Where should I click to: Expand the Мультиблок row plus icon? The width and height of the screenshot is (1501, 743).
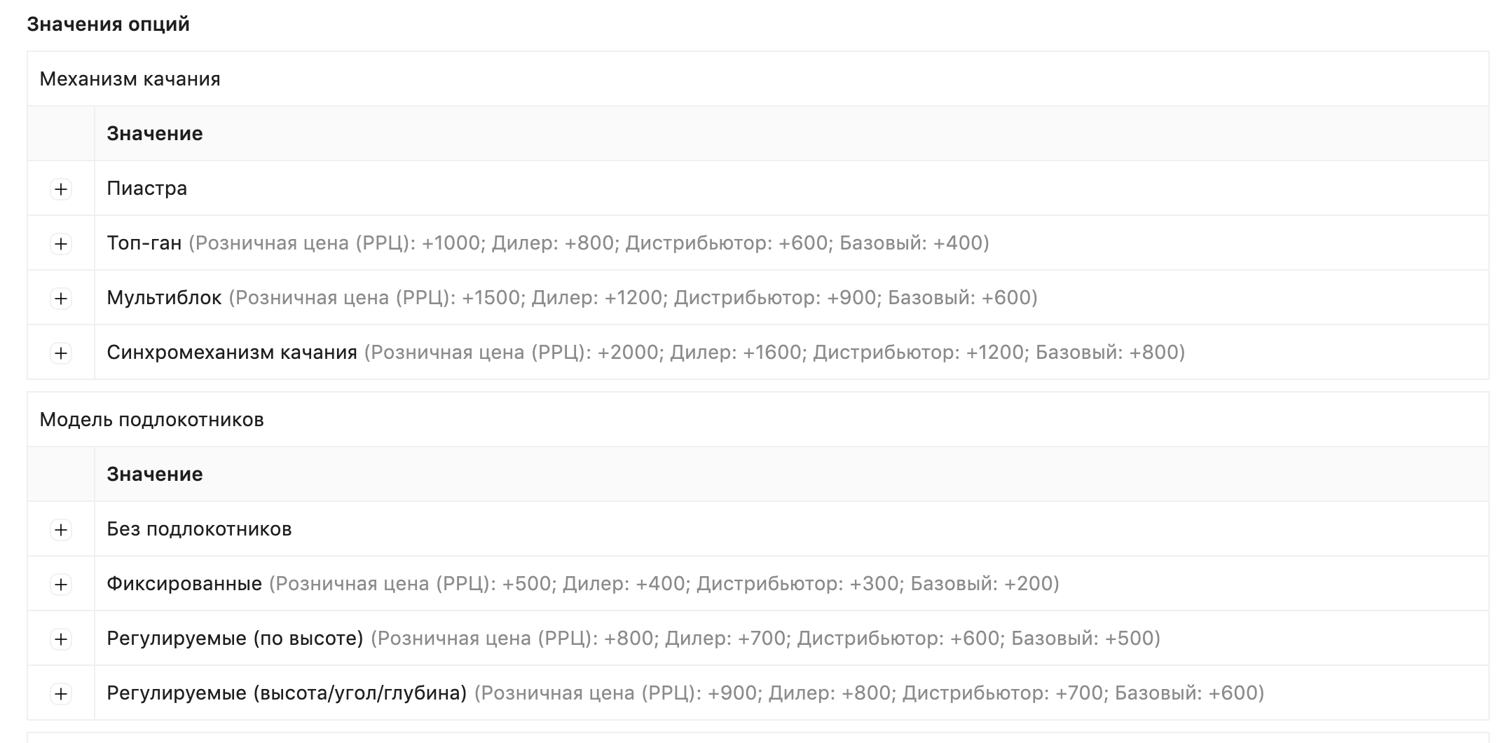(61, 298)
